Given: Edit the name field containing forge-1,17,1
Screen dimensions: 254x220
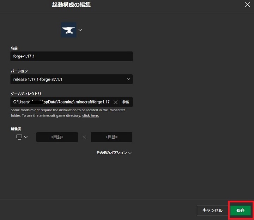Looking at the screenshot, I should (x=71, y=56).
